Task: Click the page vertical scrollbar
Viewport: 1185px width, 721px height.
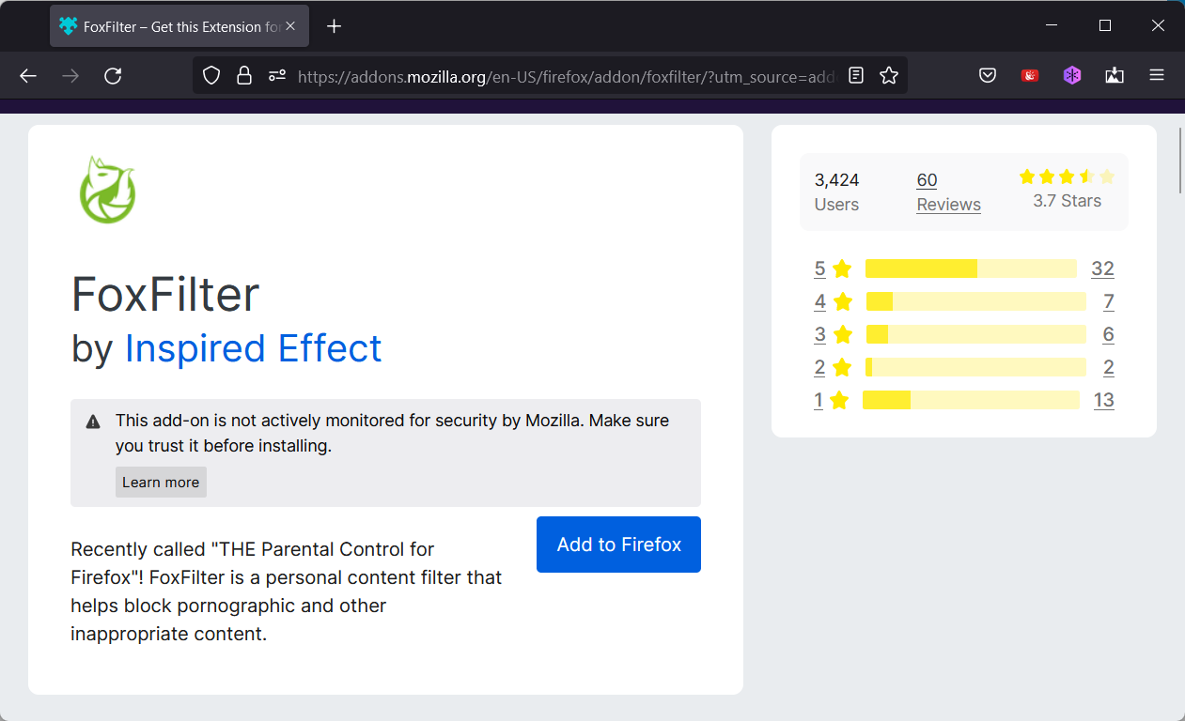Action: coord(1180,160)
